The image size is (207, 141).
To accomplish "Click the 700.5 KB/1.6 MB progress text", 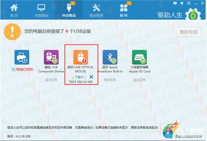I will pos(81,82).
